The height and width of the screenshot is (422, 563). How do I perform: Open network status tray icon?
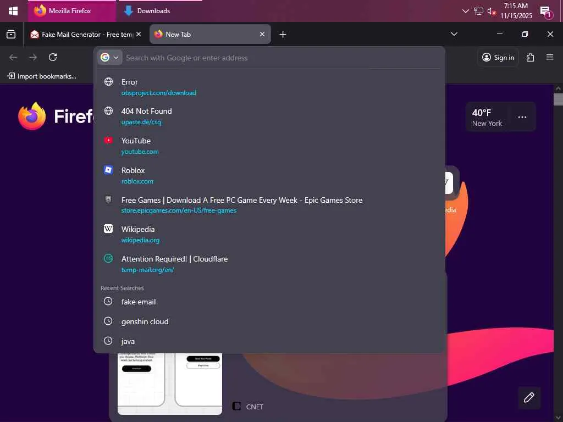478,11
